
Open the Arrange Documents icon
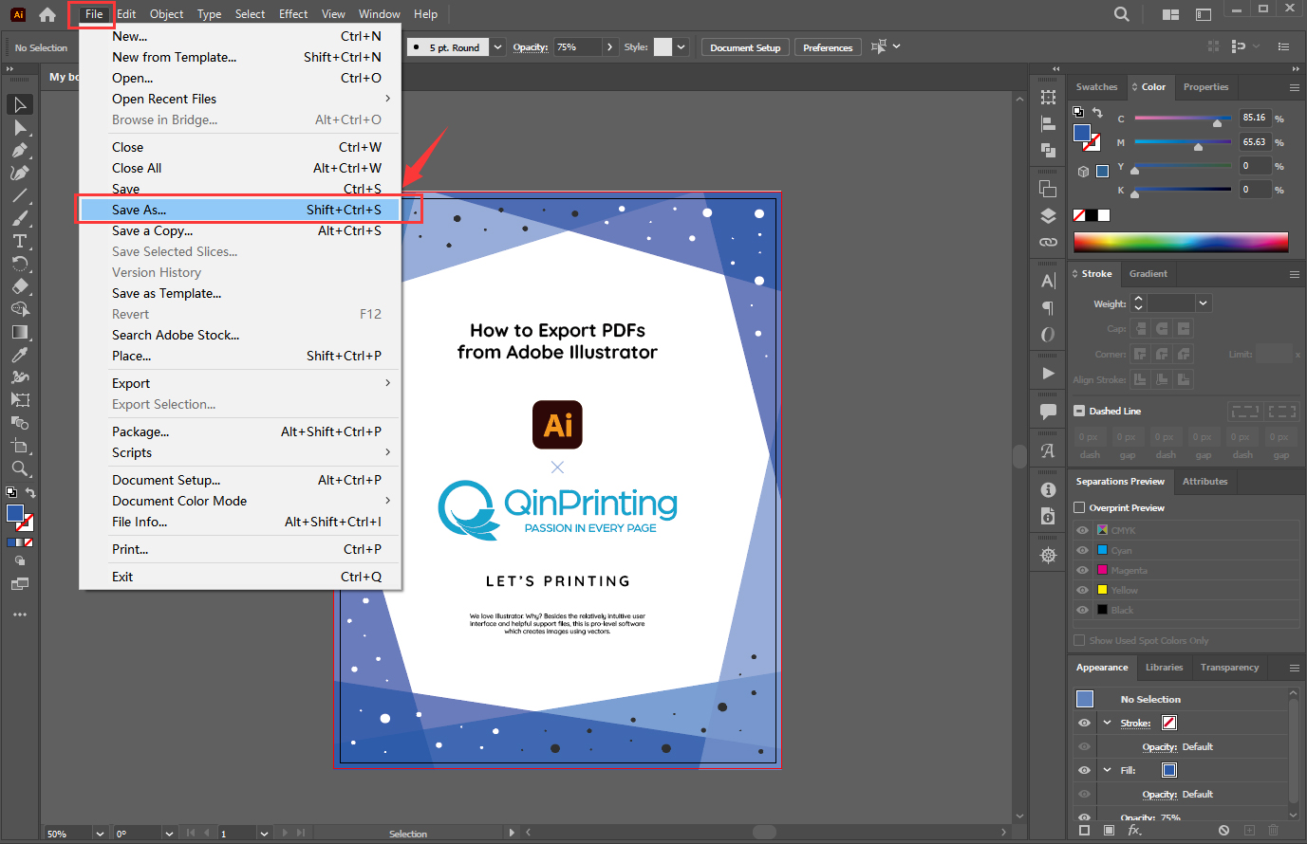[1170, 14]
